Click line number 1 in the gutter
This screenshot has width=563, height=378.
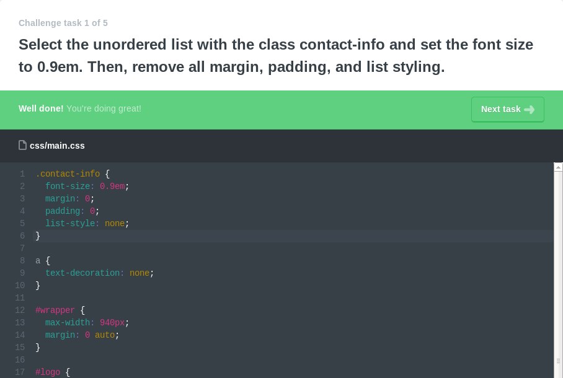pyautogui.click(x=22, y=174)
